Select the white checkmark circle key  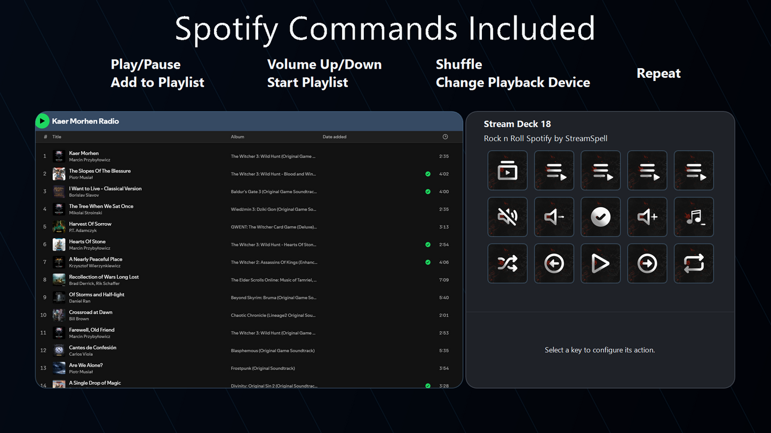click(601, 217)
